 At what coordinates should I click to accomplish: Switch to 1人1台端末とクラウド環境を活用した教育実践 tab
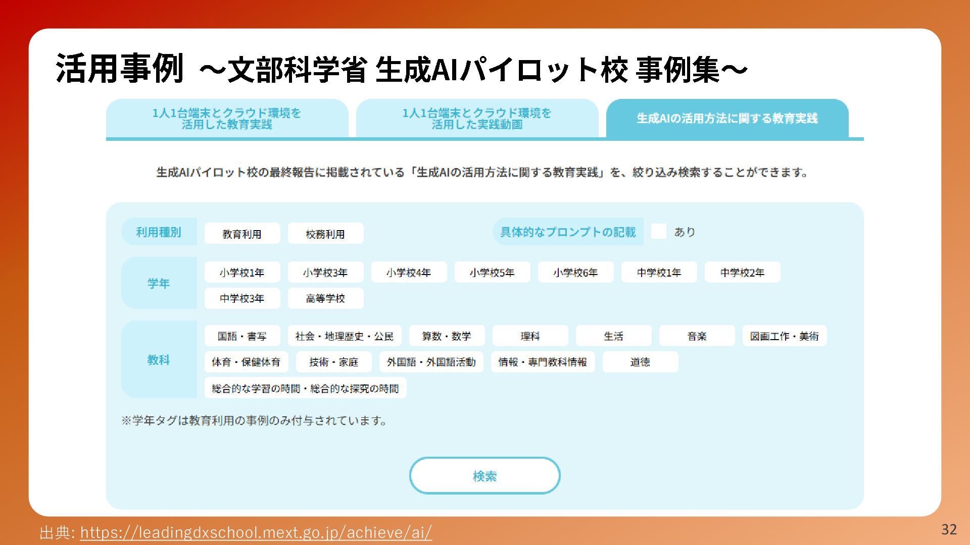coord(227,119)
